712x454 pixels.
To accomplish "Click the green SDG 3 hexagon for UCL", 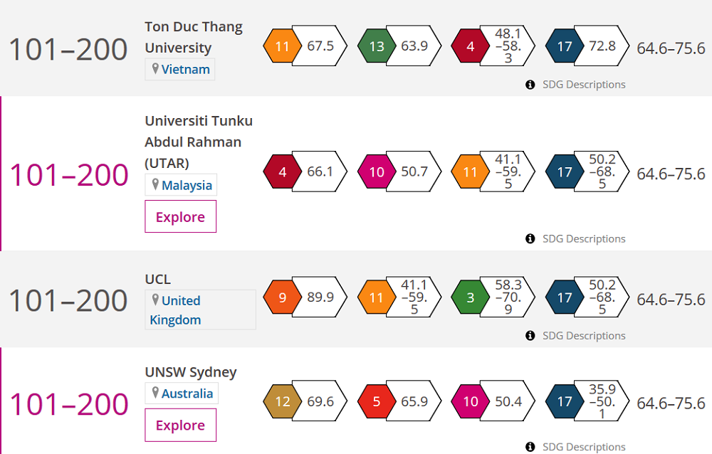I will [470, 297].
